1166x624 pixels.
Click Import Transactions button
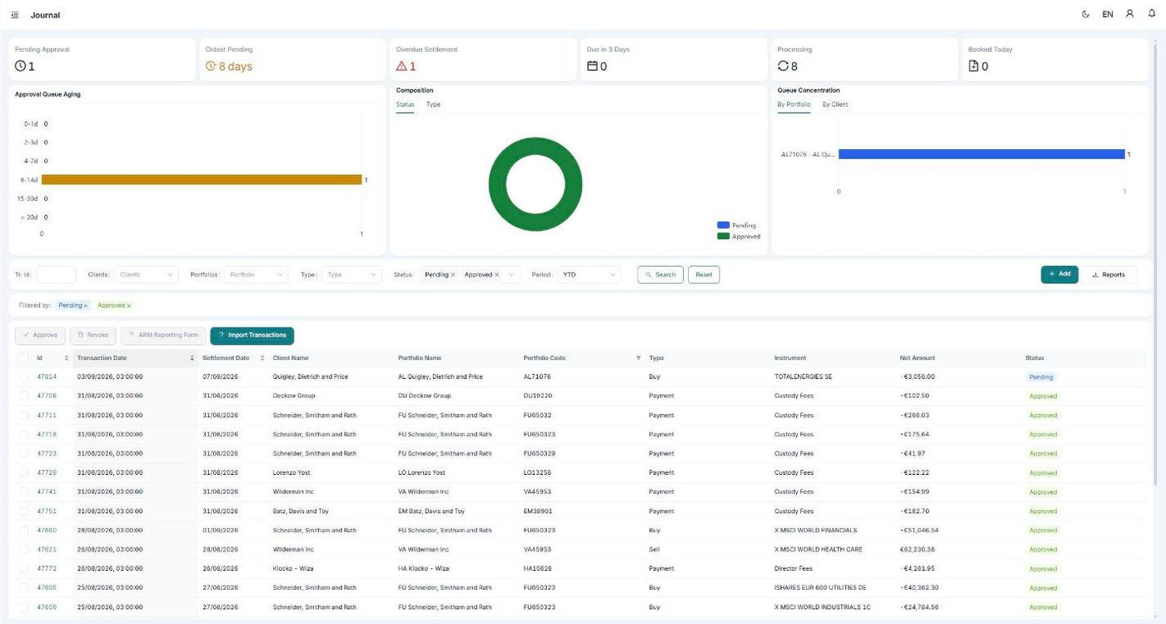point(252,335)
